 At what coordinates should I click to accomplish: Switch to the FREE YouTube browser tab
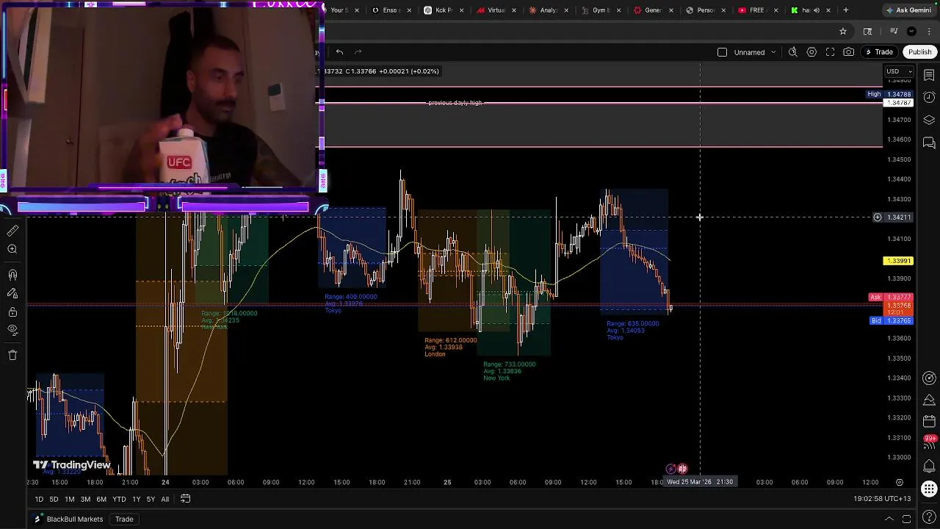point(756,10)
